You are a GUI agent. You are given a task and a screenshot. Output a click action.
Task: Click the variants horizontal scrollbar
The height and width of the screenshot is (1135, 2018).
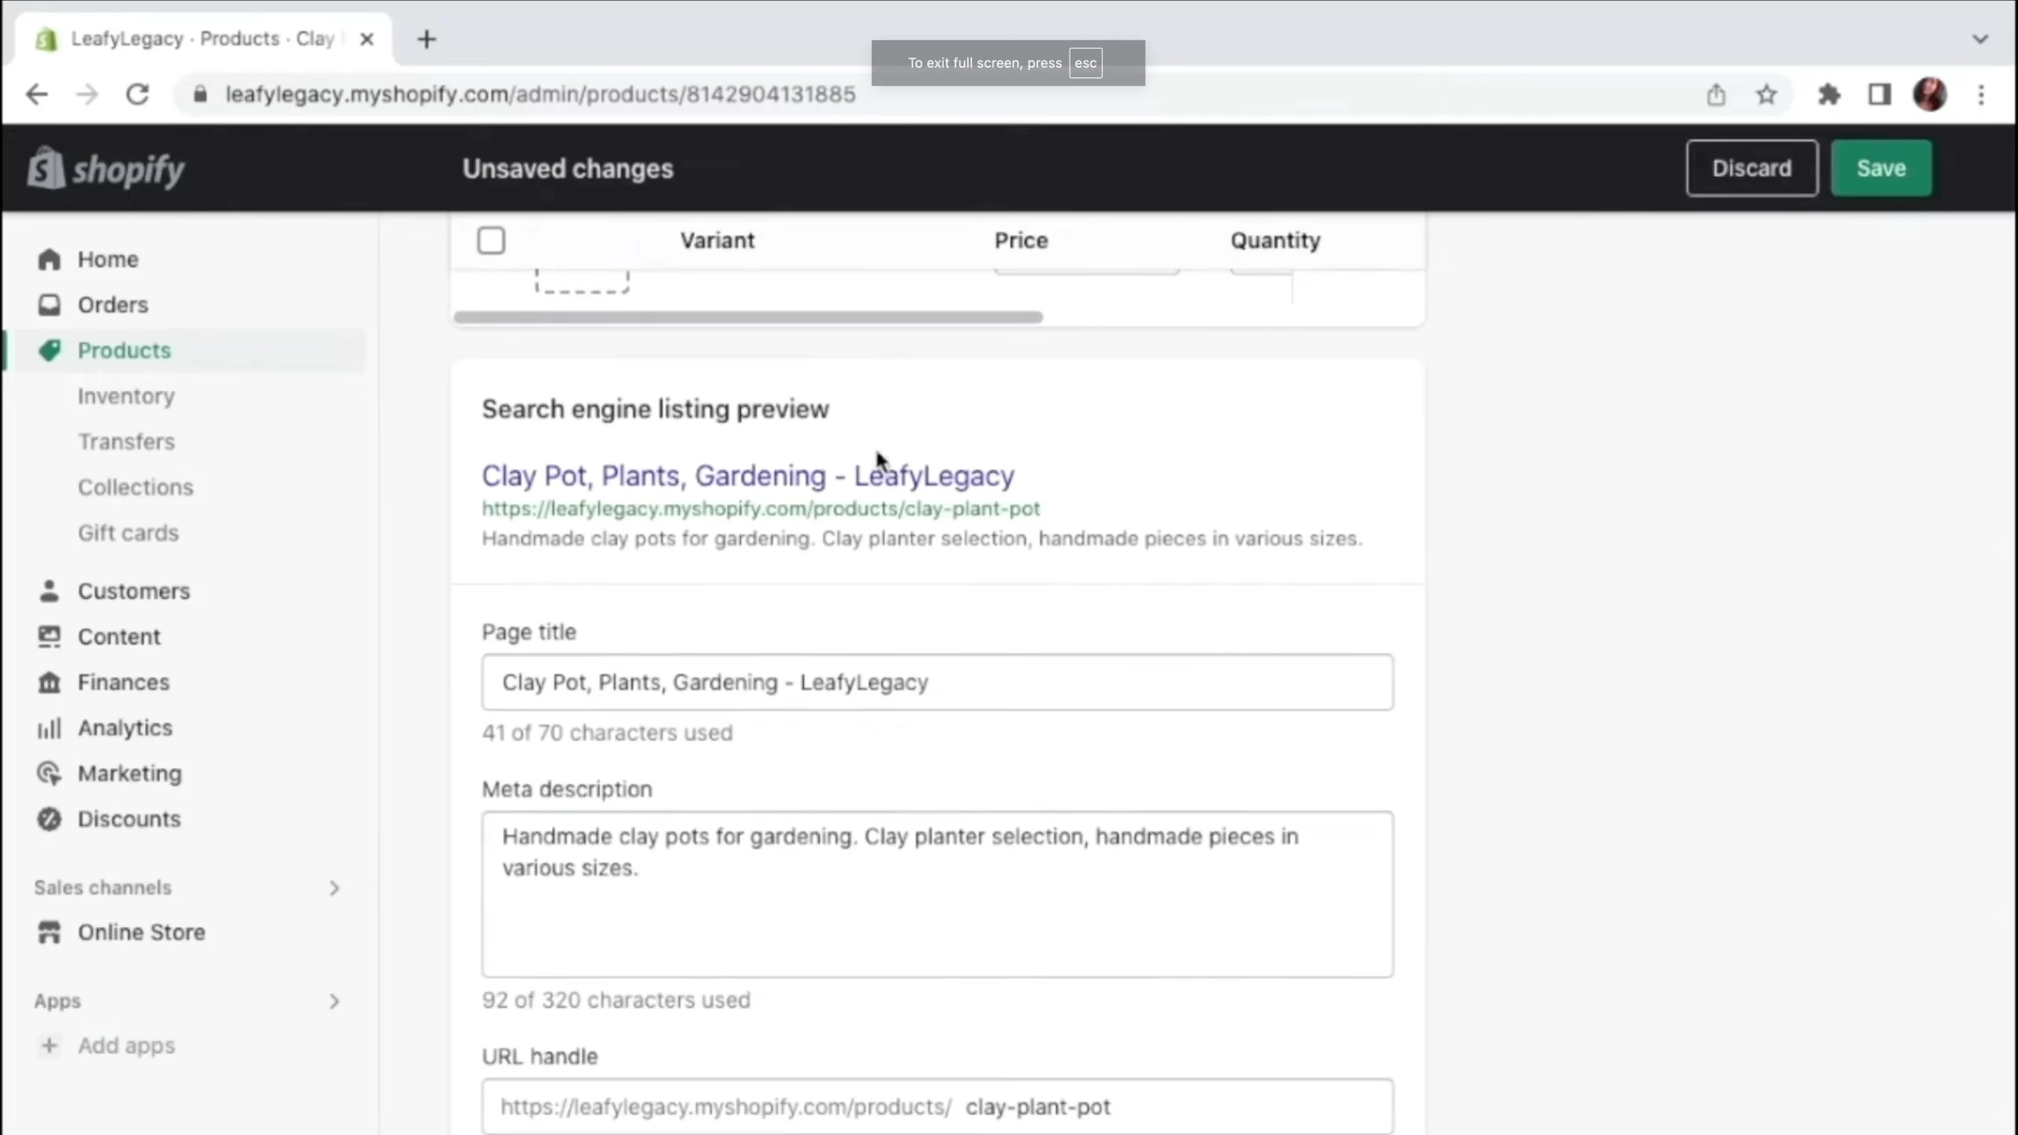tap(748, 317)
